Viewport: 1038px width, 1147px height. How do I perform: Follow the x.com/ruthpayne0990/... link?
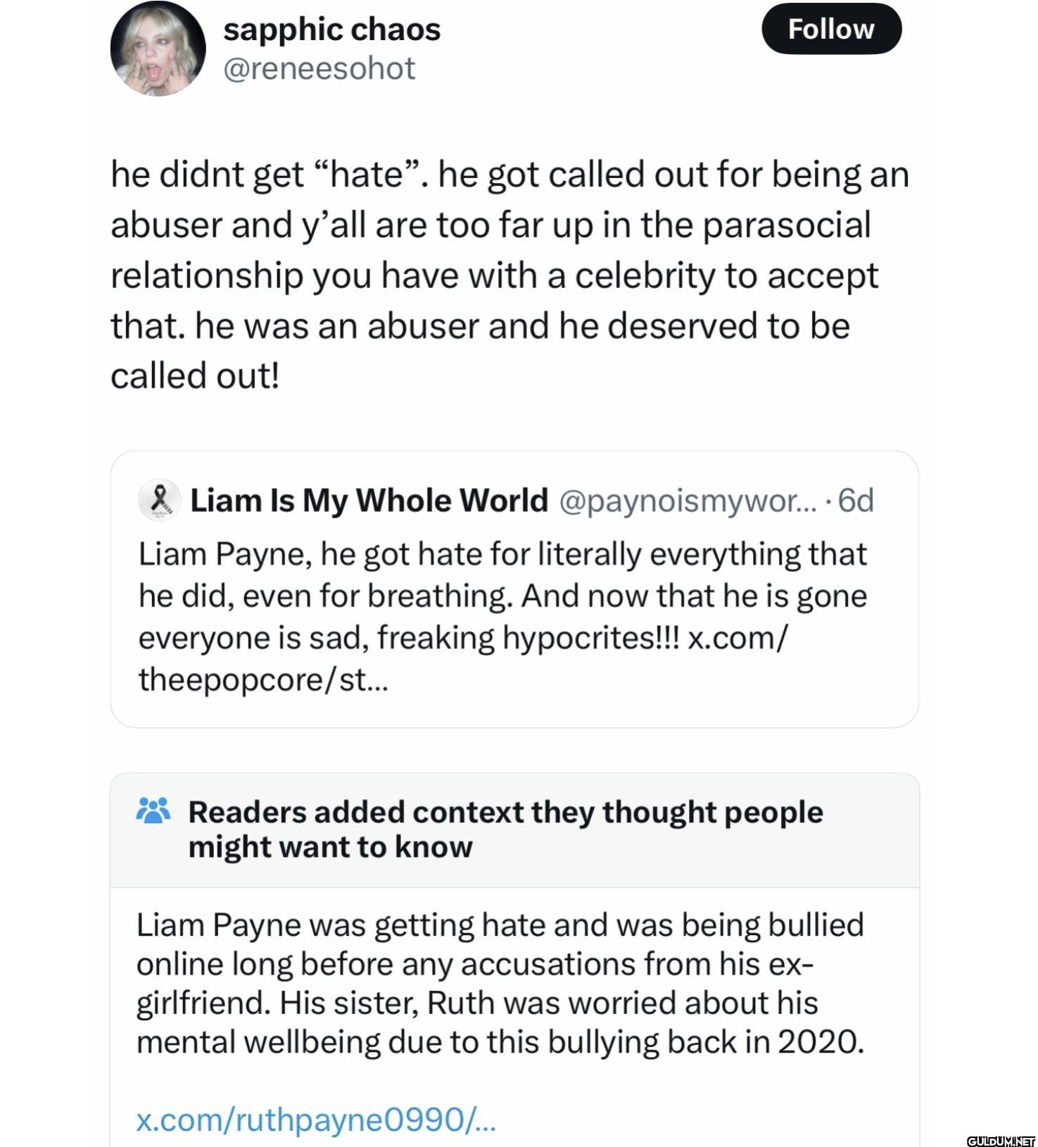316,1119
